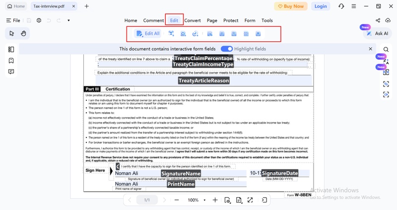The height and width of the screenshot is (210, 397).
Task: Click the Save icon in quick toolbar
Action: point(29,20)
